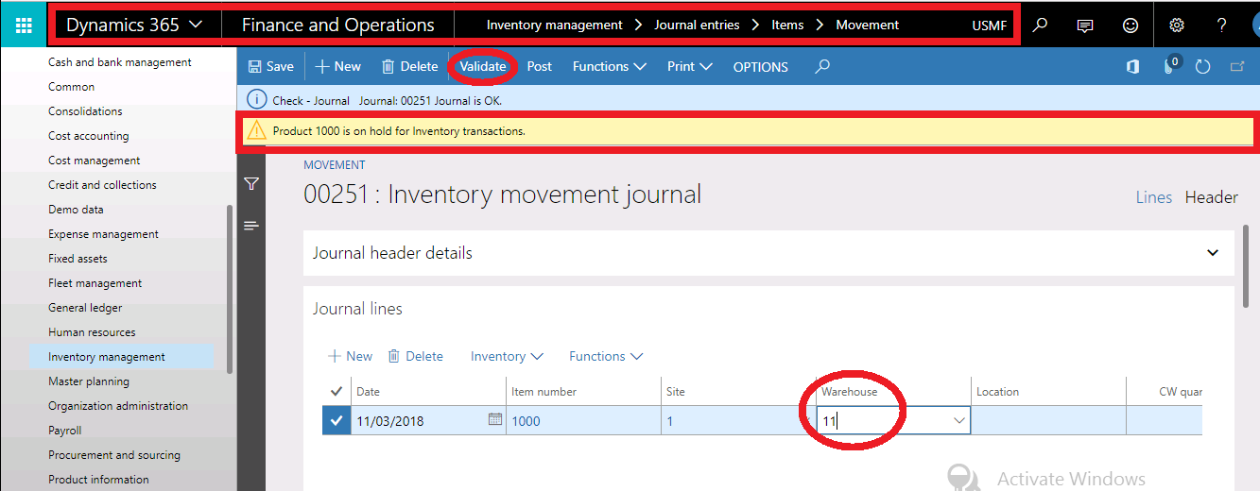
Task: Expand the Dynamics 365 dropdown
Action: (x=134, y=25)
